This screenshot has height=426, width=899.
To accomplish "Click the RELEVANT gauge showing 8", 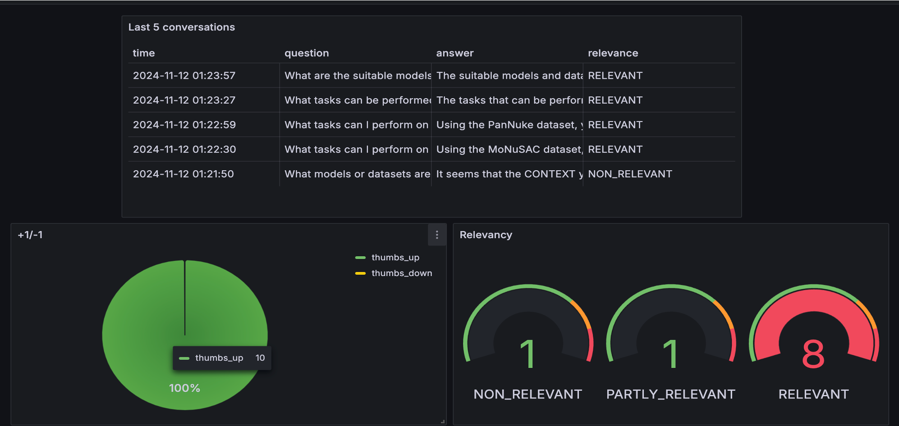I will (813, 333).
